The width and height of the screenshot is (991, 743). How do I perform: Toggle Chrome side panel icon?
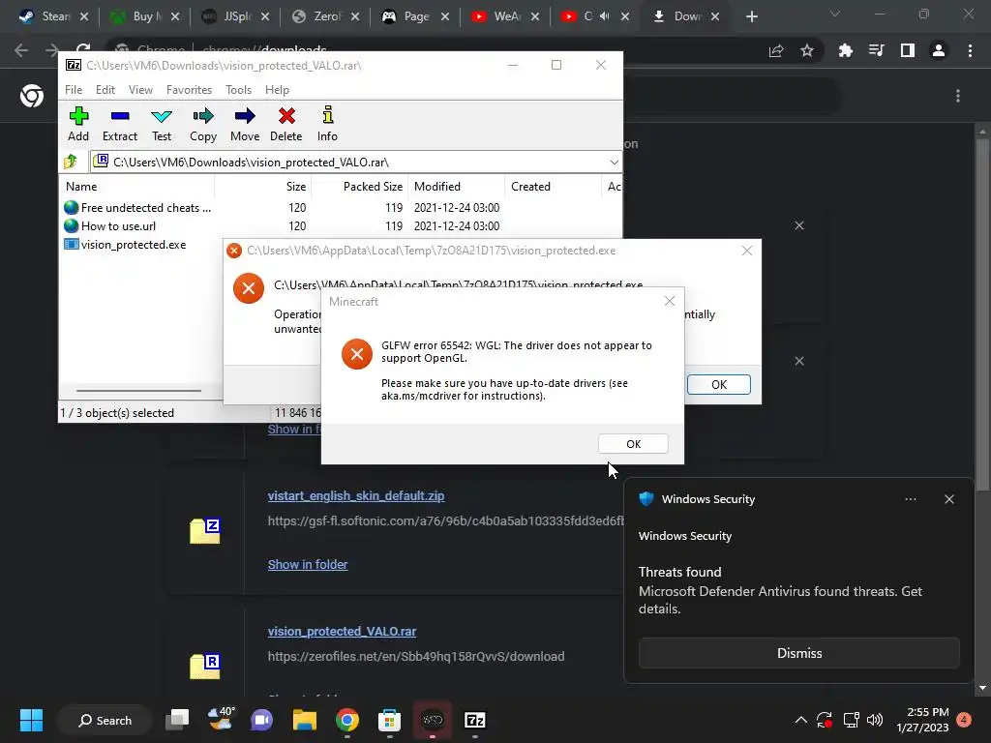[x=908, y=50]
